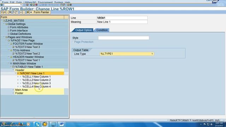Viewport: 226px width, 127px height.
Task: Open the Help menu
Action: tap(67, 2)
